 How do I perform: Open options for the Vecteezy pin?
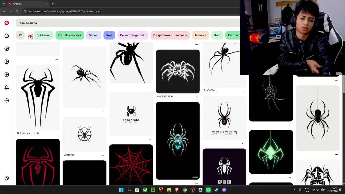(103, 155)
